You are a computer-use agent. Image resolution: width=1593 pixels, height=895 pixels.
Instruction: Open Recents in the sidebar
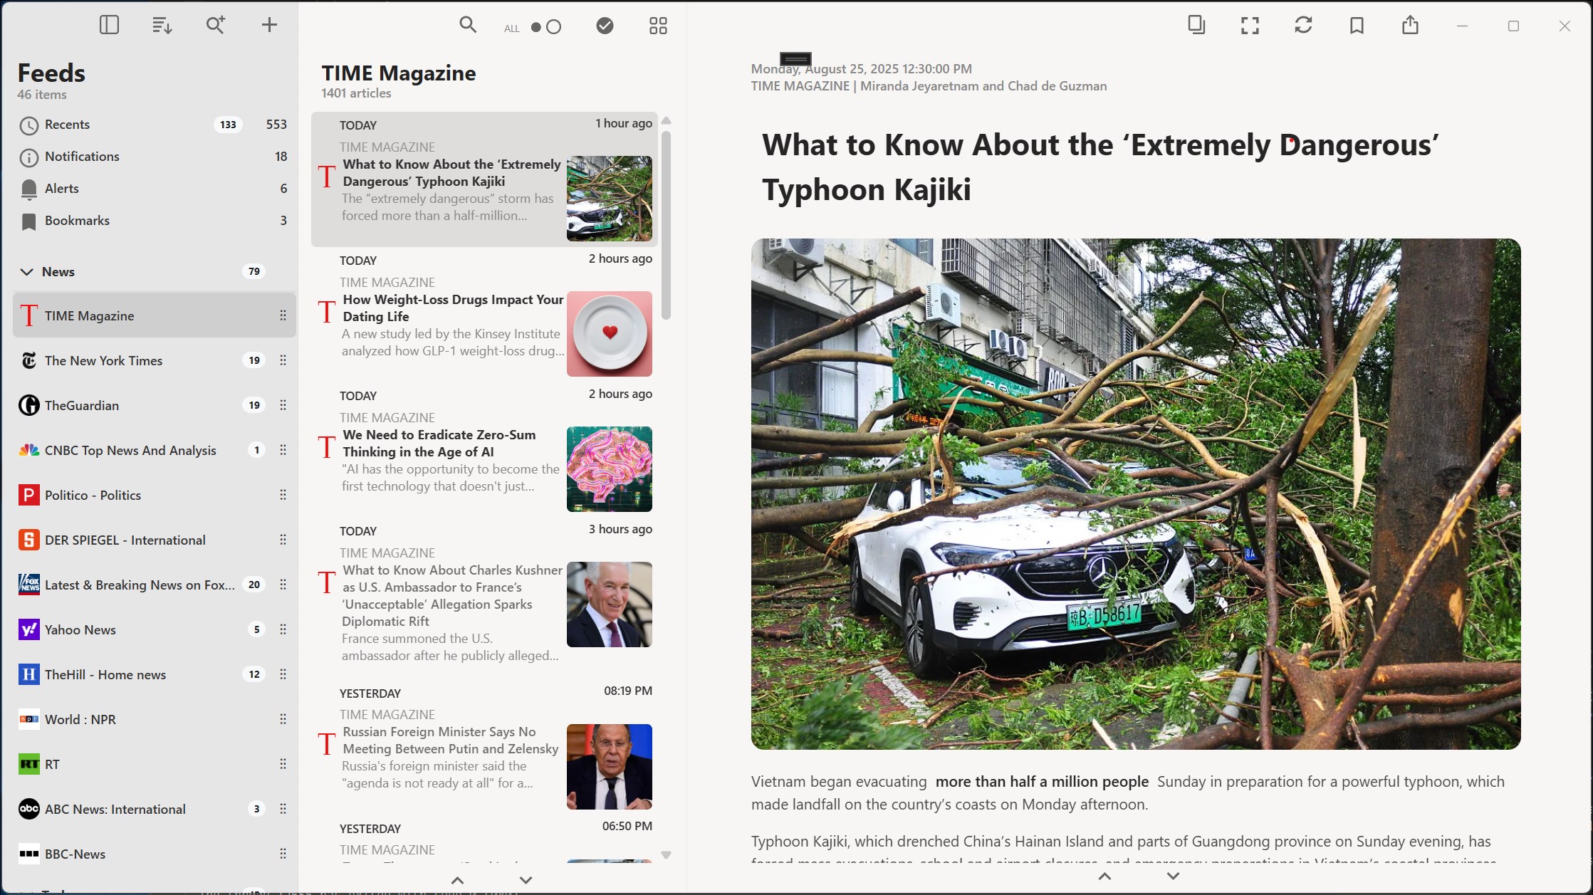click(x=155, y=125)
